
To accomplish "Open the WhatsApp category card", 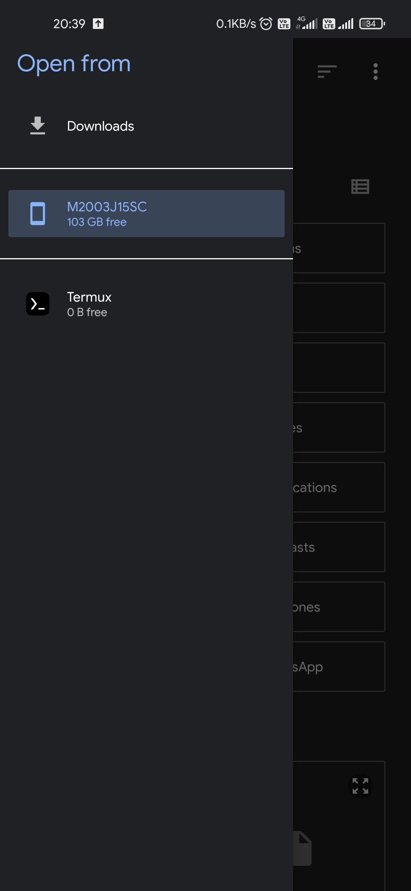I will [338, 667].
